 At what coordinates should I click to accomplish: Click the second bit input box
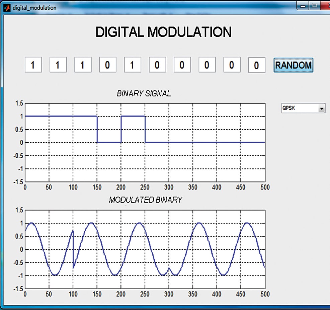58,65
